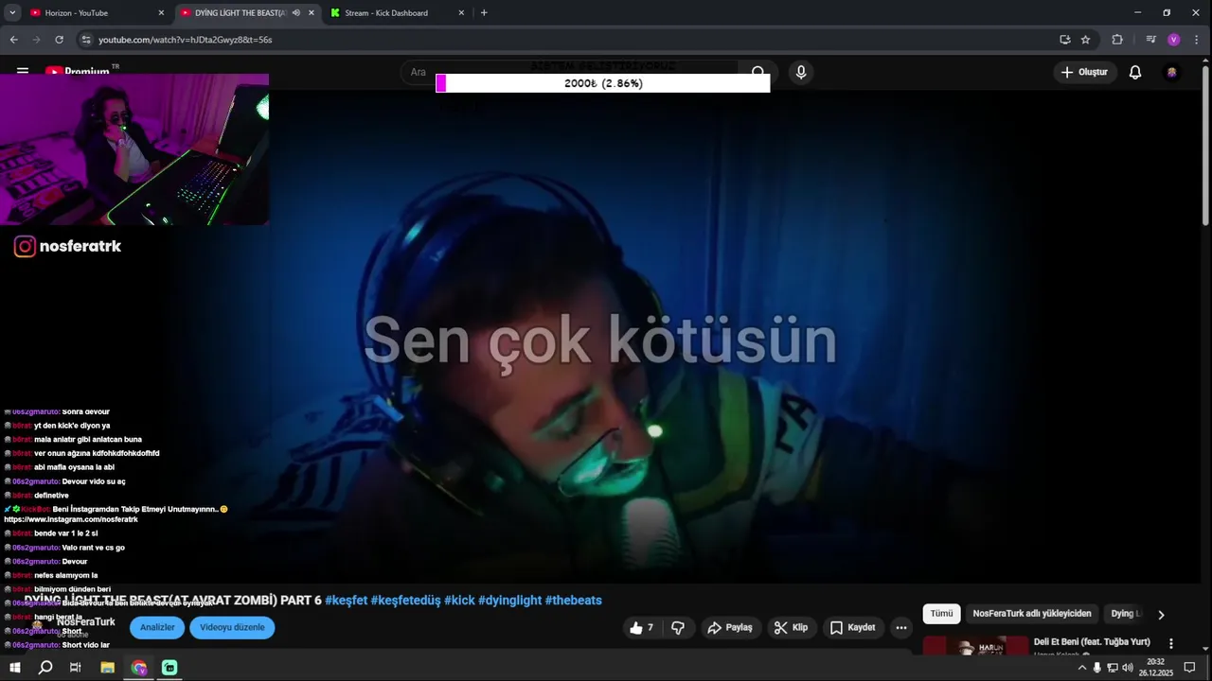The image size is (1212, 681).
Task: Open the YouTube hamburger guide menu
Action: [x=22, y=71]
